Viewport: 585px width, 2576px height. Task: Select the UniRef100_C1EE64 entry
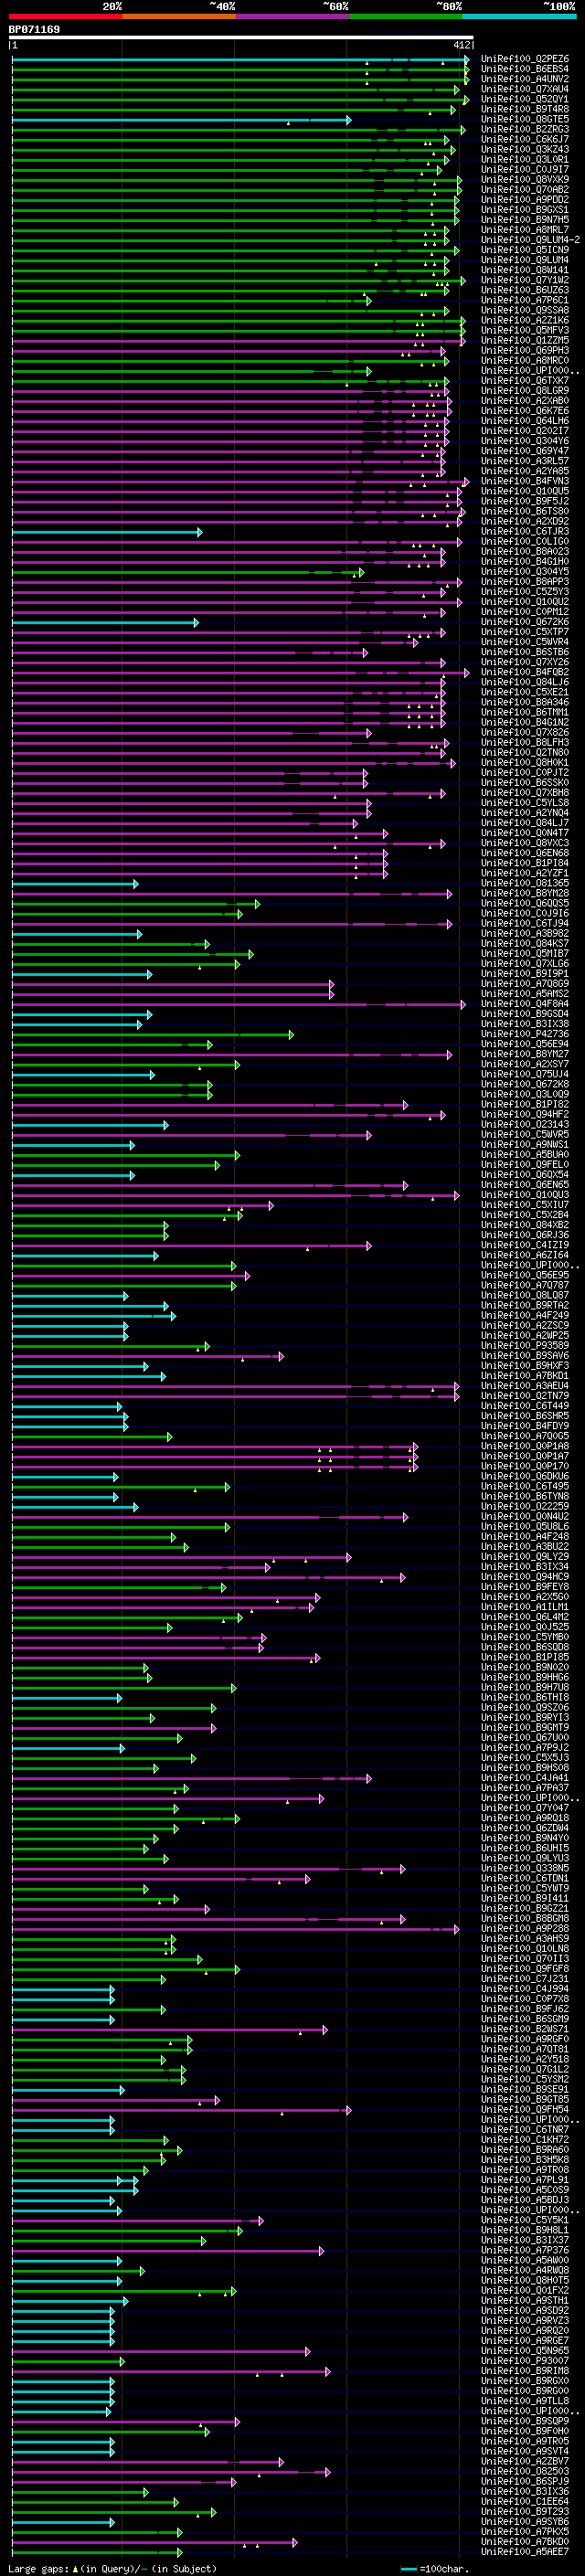(x=525, y=2501)
